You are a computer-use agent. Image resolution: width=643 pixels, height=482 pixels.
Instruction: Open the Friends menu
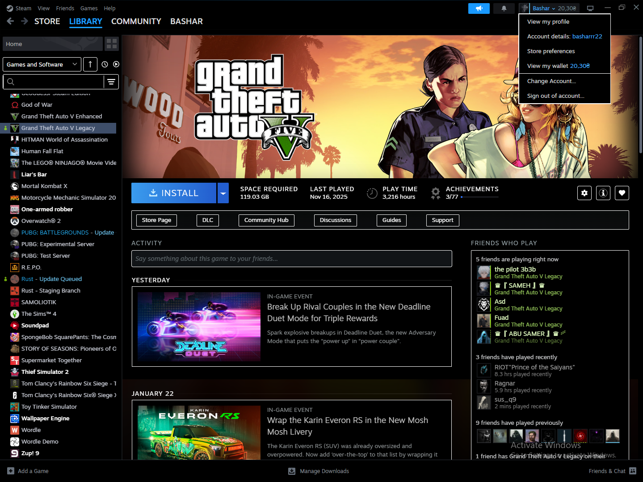[x=65, y=8]
